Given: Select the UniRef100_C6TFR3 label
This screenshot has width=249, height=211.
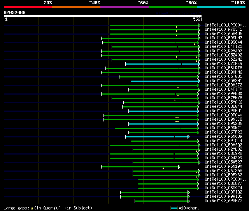Looking at the screenshot, I should [223, 132].
